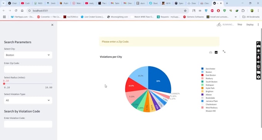Toggle the Boston legend entry in the chart
Image resolution: width=262 pixels, height=140 pixels.
point(207,72)
